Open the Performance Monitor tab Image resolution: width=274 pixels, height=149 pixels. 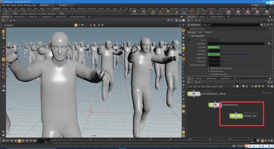(216, 17)
